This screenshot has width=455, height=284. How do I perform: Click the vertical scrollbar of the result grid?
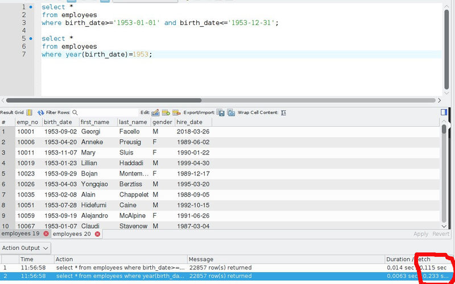tap(444, 129)
